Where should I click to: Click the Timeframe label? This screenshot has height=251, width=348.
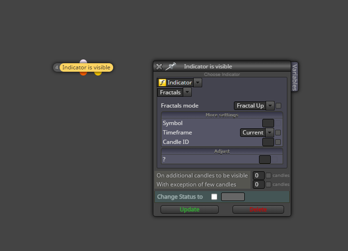coord(178,133)
